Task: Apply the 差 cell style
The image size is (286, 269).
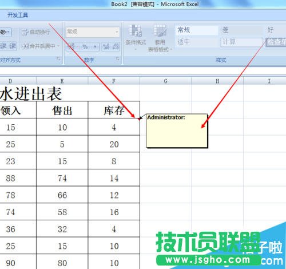Action: click(x=241, y=30)
